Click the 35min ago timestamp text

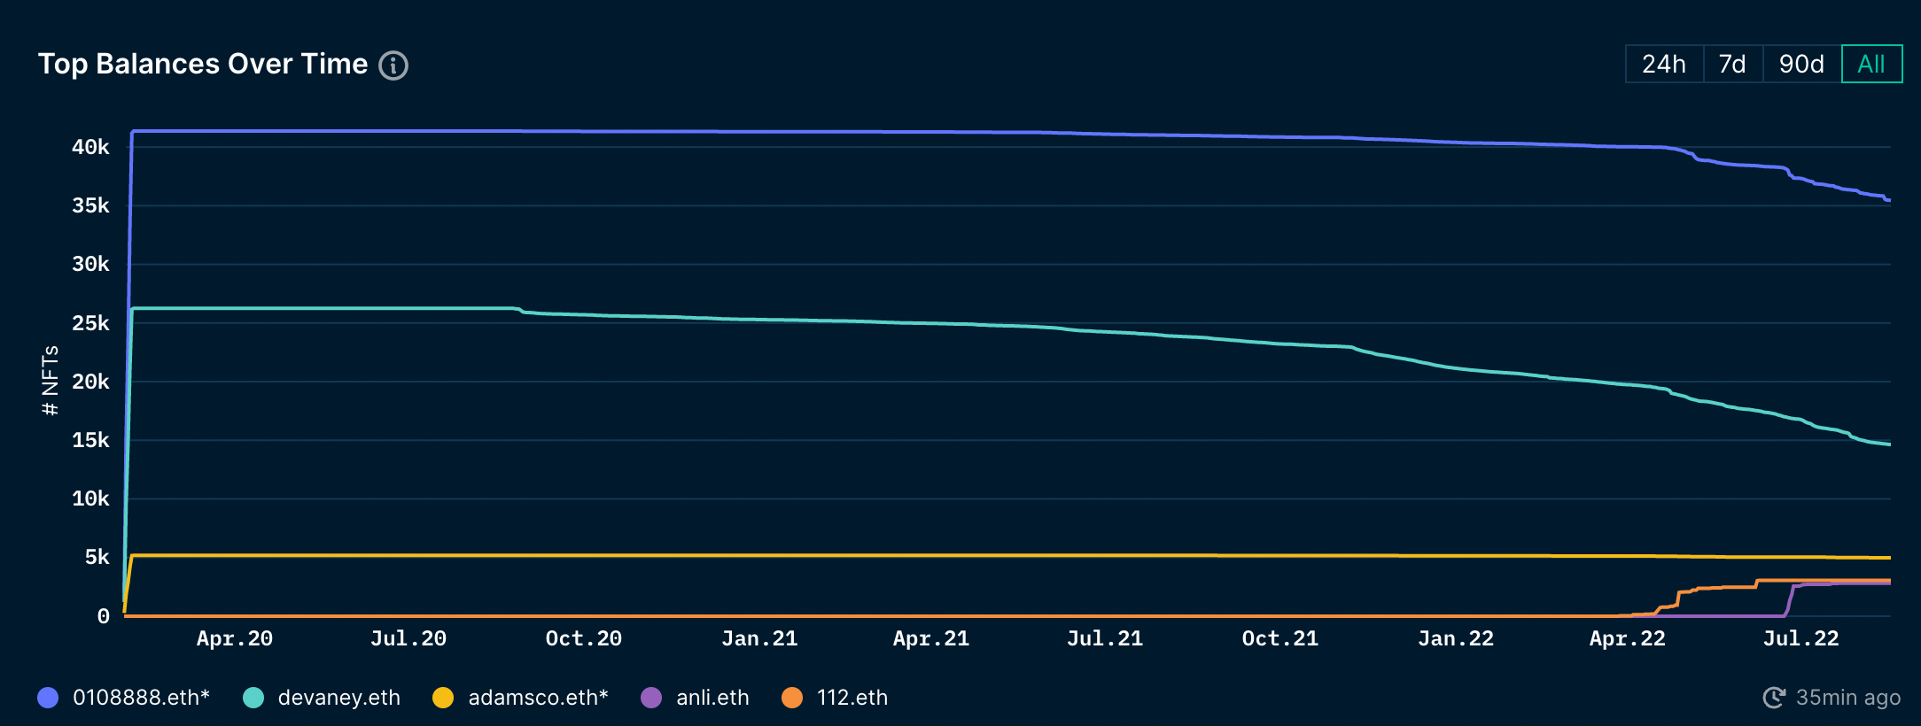1848,698
